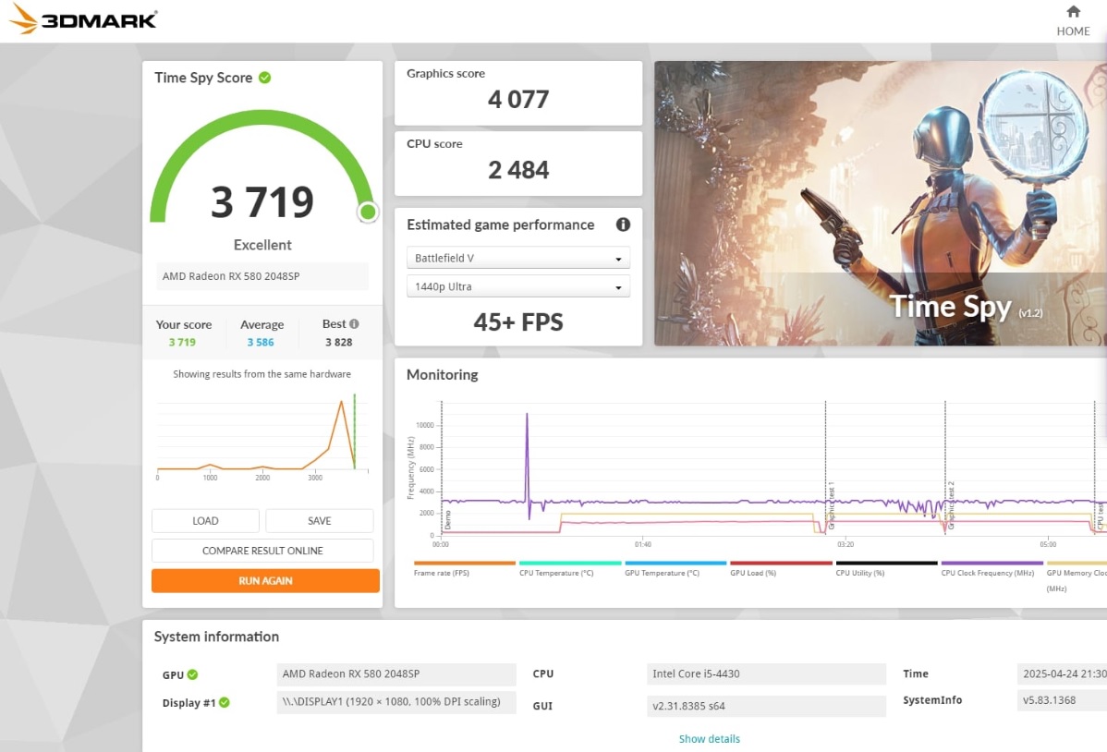Click the main score 3 719
The width and height of the screenshot is (1107, 752).
click(262, 202)
